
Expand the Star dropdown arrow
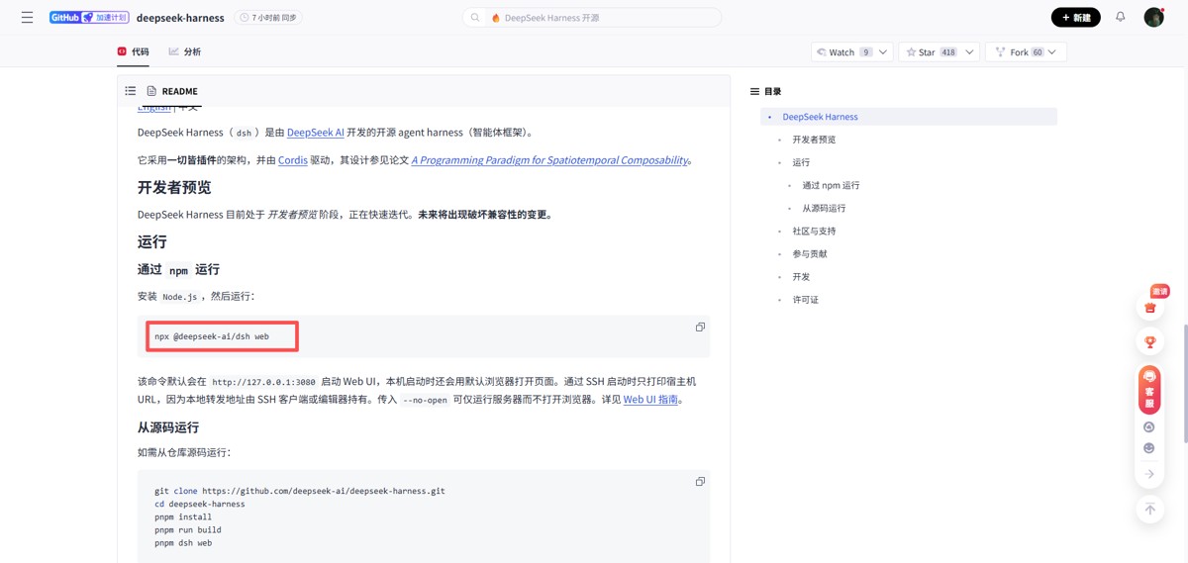click(x=969, y=52)
